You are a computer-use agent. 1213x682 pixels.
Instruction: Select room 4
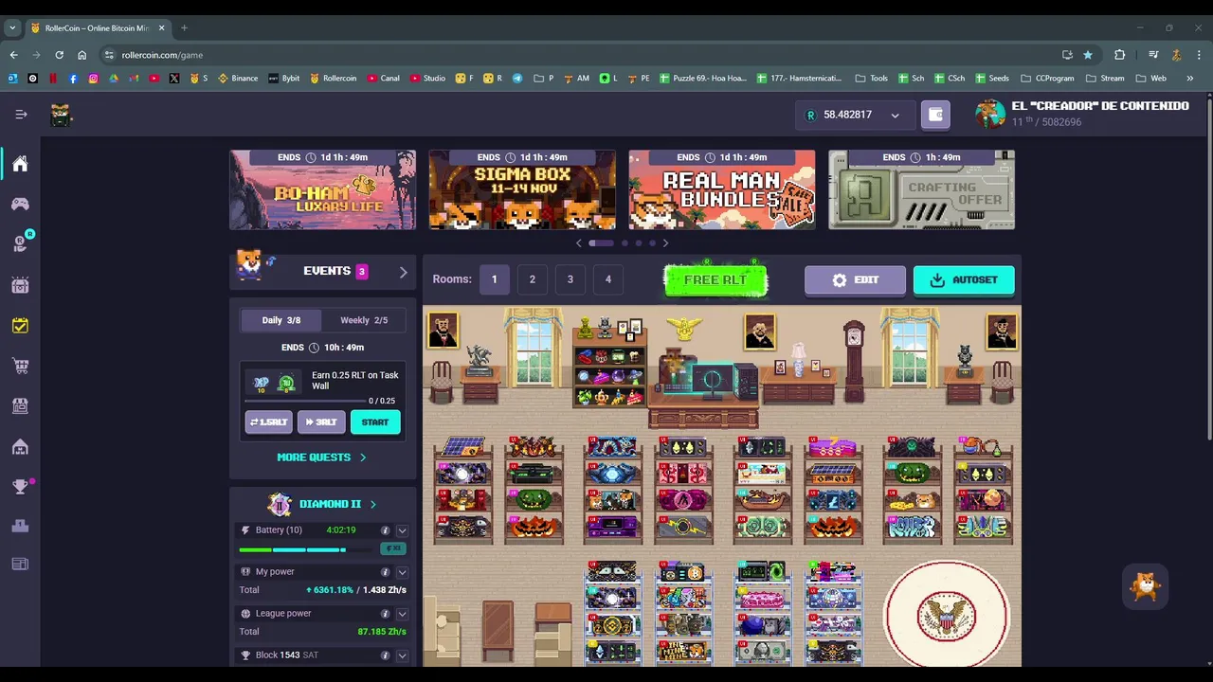[607, 279]
